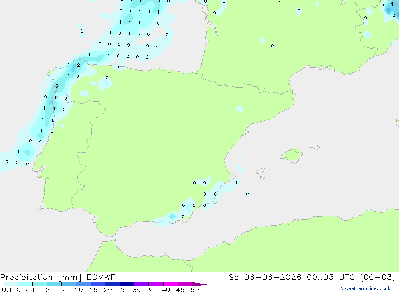Click the "50" legend scale label
Screen dimensions: 399x292
coord(195,290)
